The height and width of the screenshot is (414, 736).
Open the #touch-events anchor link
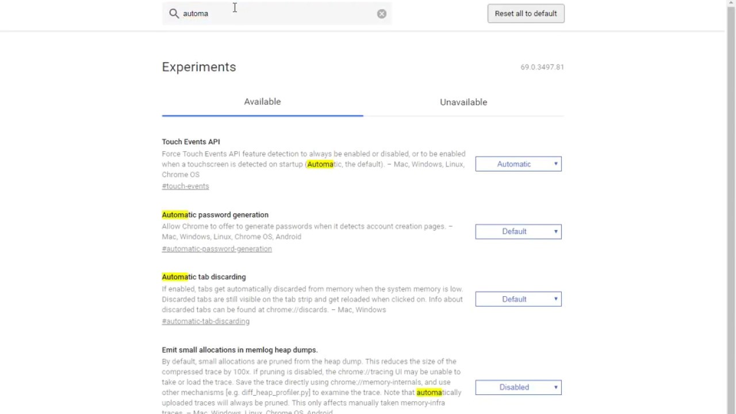tap(185, 186)
